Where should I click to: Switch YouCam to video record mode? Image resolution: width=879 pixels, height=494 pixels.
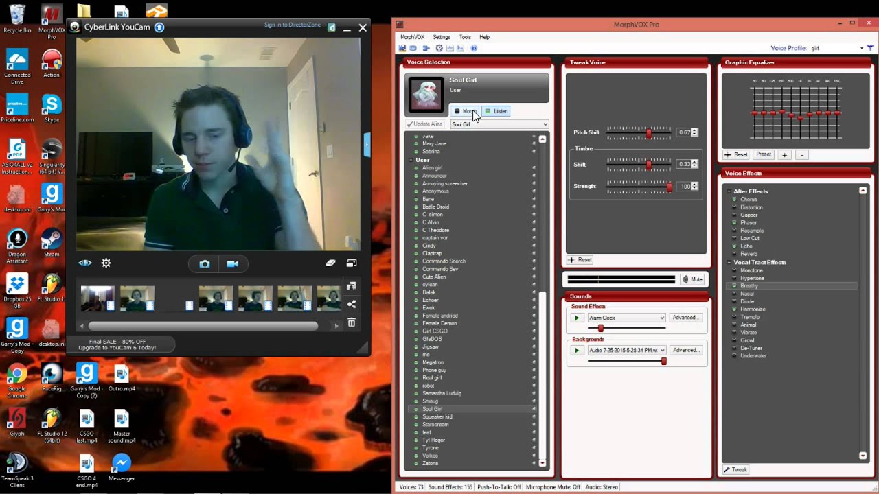click(233, 263)
